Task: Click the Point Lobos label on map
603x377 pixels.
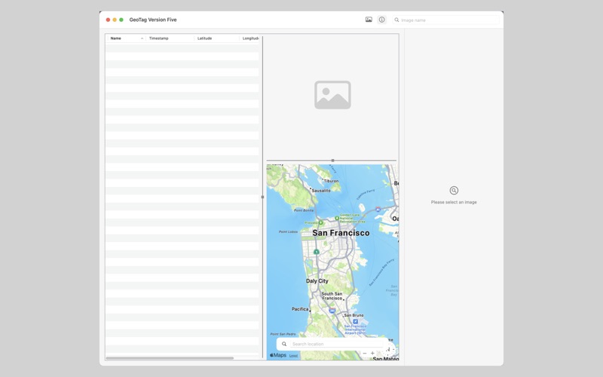Action: [x=288, y=231]
